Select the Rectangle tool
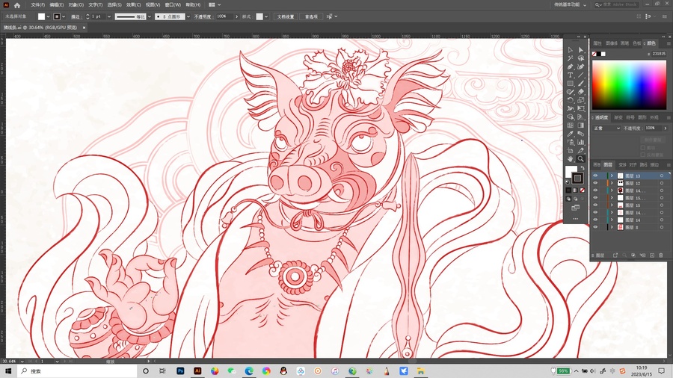The image size is (673, 378). point(570,84)
